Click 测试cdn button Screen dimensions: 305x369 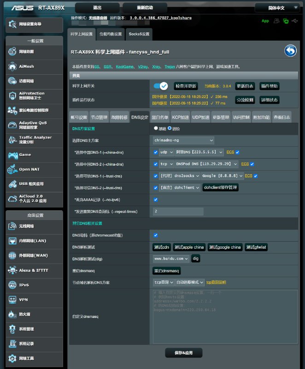click(162, 247)
